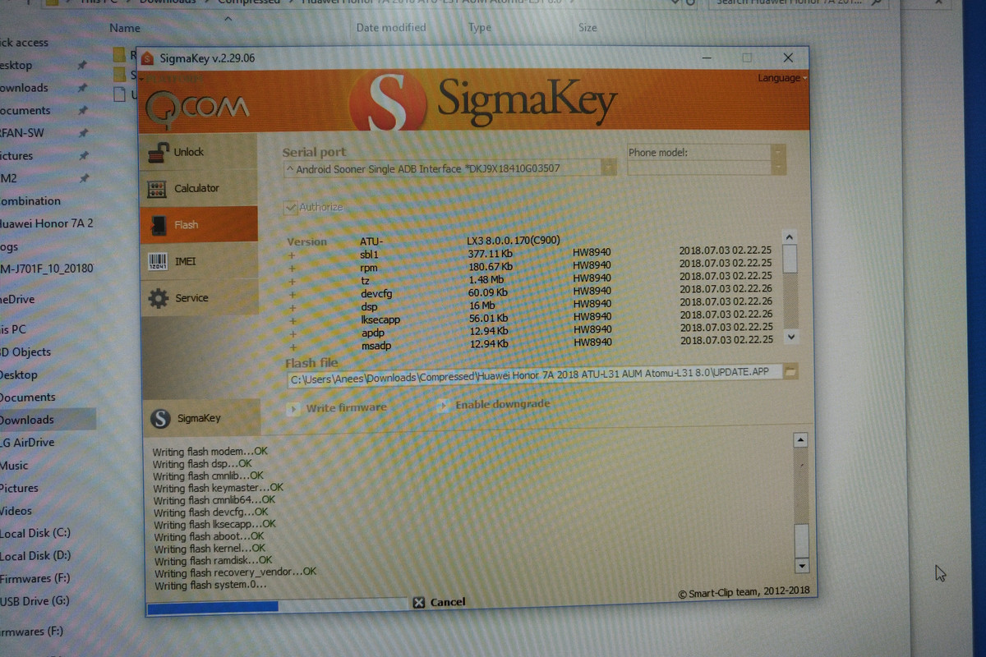Click the barcode icon beside IMEI
The width and height of the screenshot is (986, 657).
tap(157, 262)
